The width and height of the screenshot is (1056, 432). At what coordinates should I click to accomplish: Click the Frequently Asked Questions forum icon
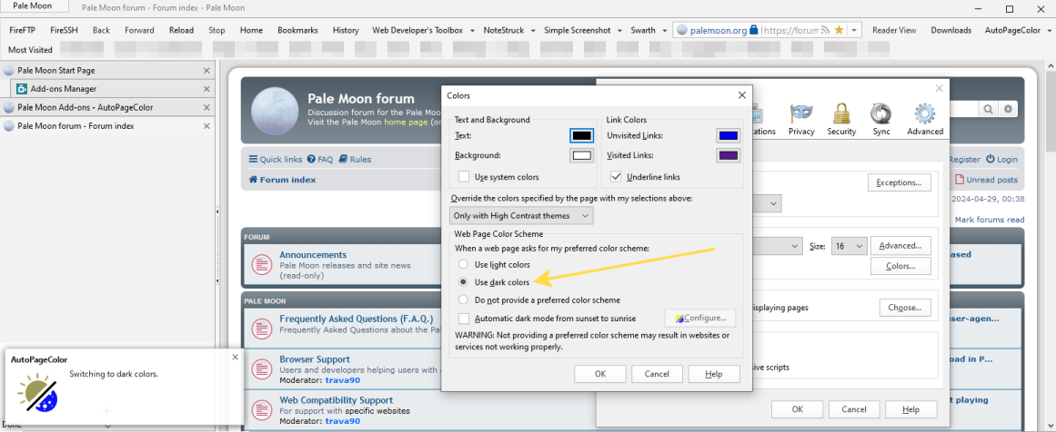(262, 329)
